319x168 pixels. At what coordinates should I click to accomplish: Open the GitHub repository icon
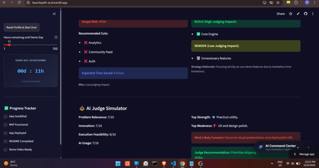(306, 14)
